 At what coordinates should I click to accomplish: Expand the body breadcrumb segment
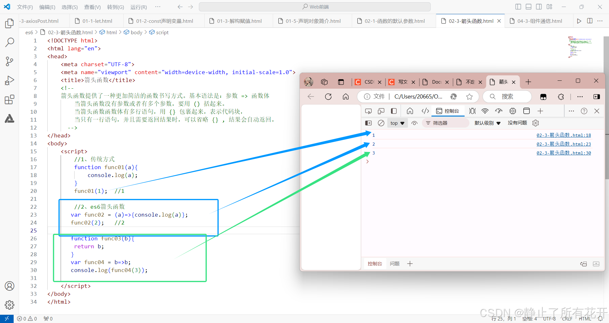(133, 32)
